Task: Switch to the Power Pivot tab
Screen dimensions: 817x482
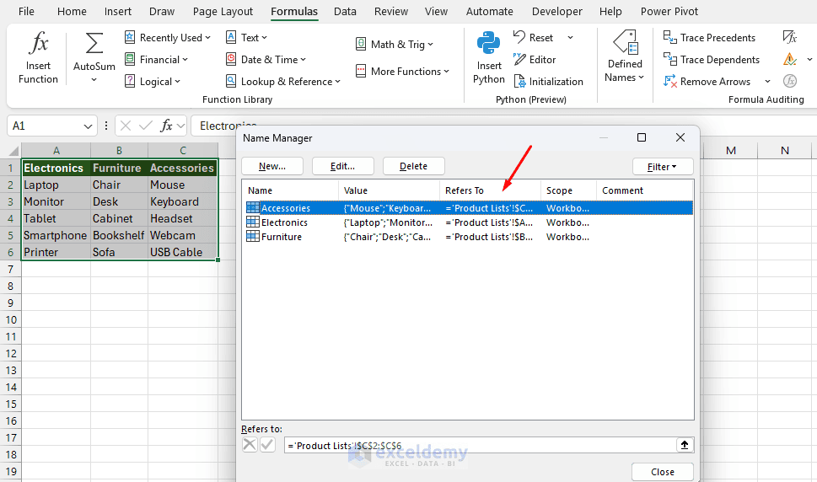Action: [669, 12]
